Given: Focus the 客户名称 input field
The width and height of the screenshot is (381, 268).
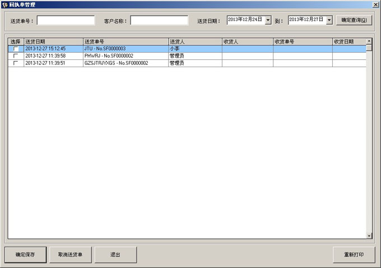Looking at the screenshot, I should (159, 20).
